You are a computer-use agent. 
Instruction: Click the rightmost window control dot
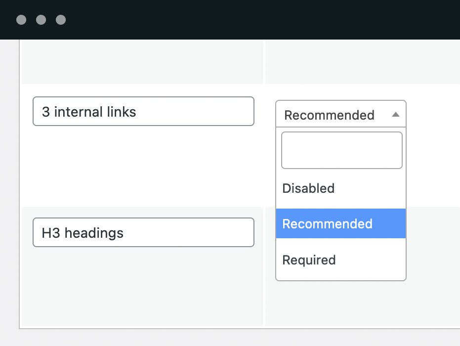(61, 20)
